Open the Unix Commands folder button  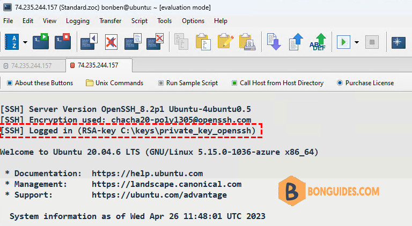point(115,83)
